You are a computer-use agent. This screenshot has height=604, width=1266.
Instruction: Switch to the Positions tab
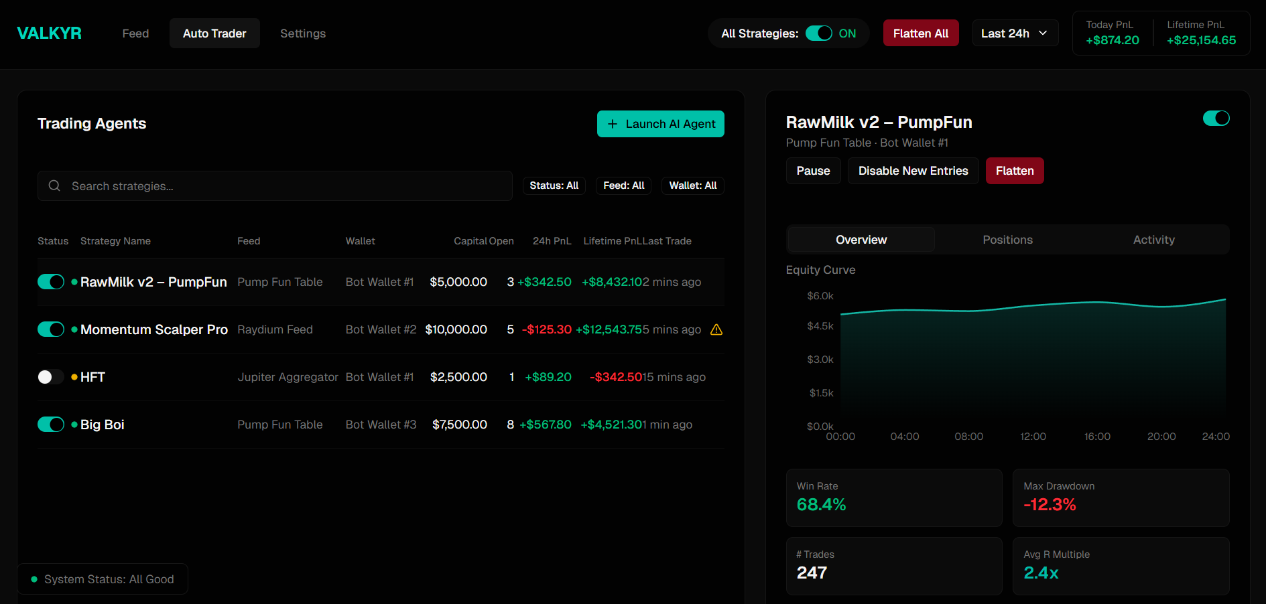(1007, 239)
